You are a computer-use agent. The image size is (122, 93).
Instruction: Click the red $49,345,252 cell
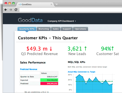(49, 83)
